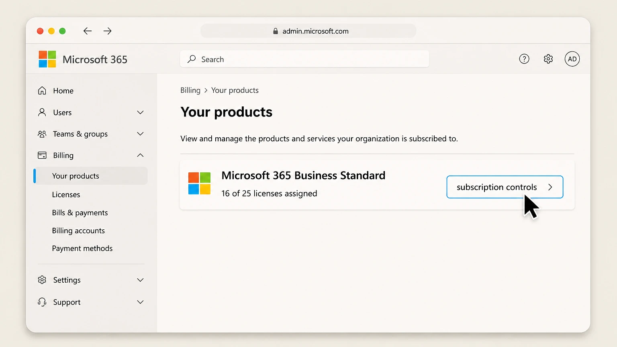Open Home in the navigation

(x=63, y=91)
